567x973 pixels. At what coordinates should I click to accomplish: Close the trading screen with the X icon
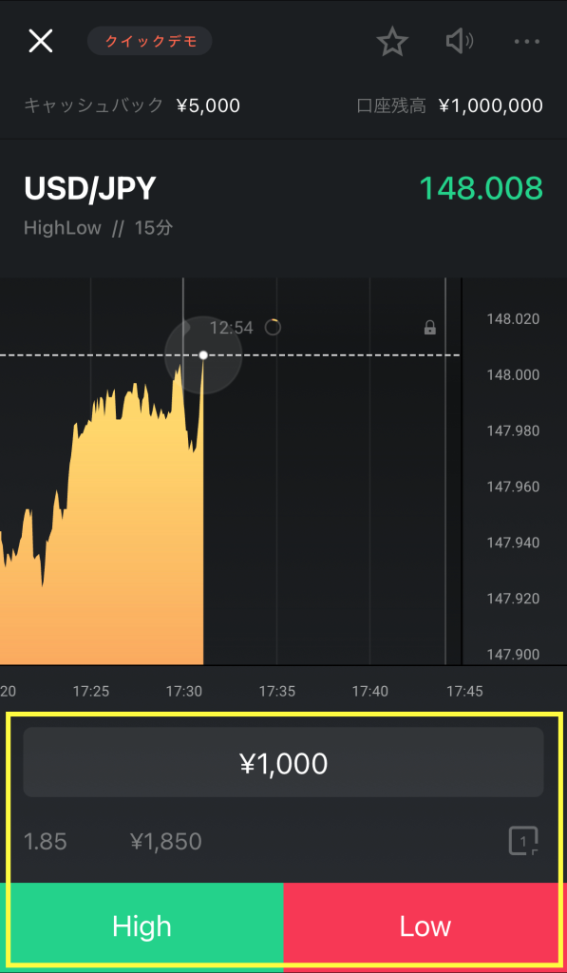coord(40,42)
